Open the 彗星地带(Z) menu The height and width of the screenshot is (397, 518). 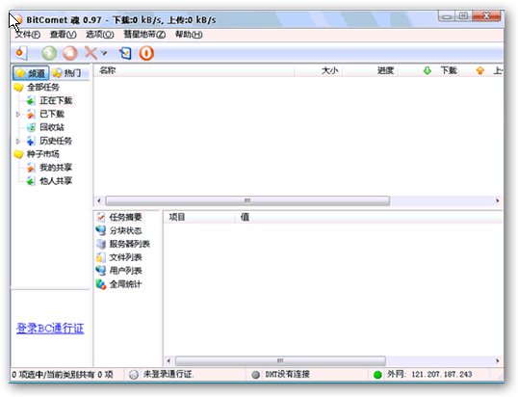pyautogui.click(x=144, y=35)
